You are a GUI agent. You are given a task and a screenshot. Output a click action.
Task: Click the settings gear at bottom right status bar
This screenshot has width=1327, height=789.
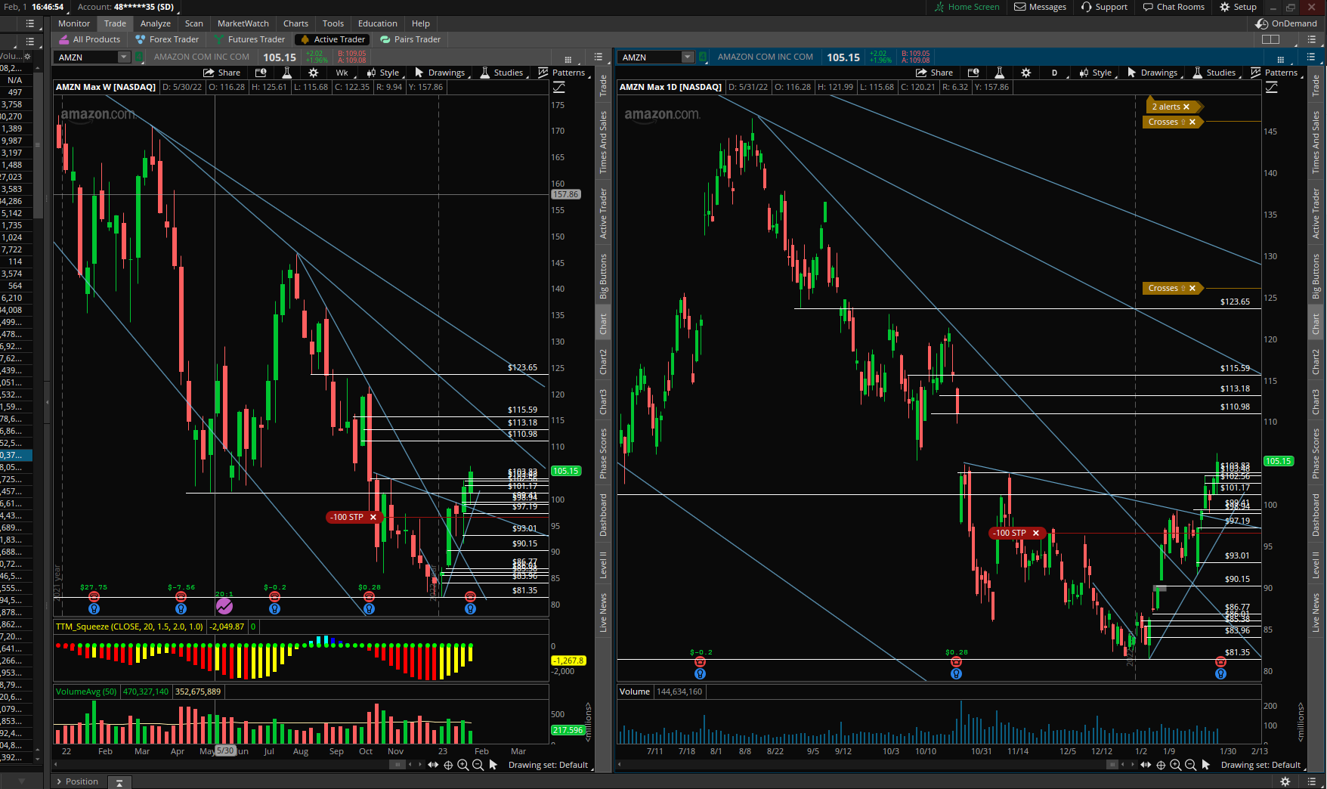[x=1285, y=781]
